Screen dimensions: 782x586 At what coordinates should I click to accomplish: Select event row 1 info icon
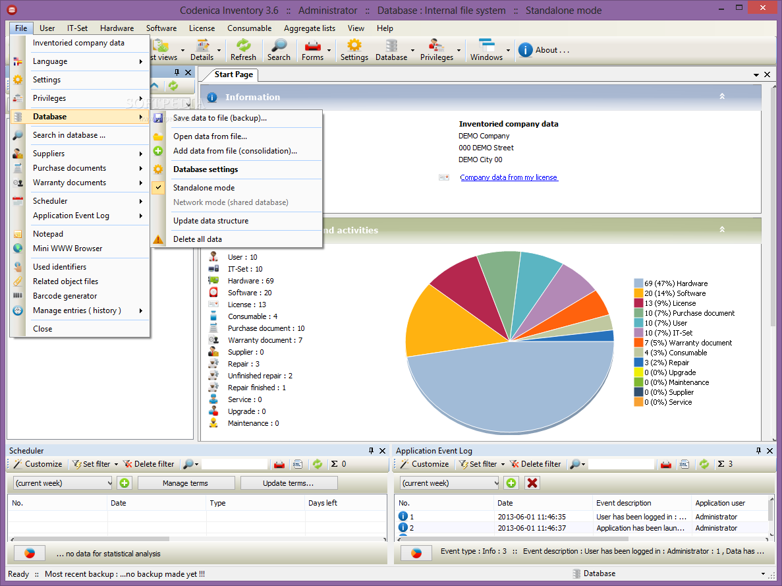[403, 516]
